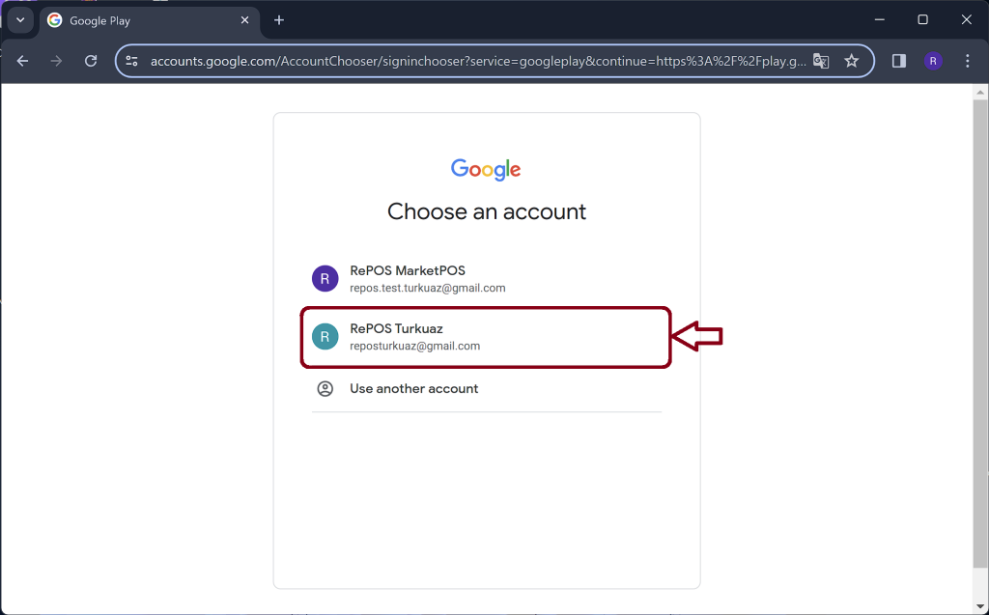This screenshot has width=989, height=615.
Task: Click reposturkuaz@gmail.com email text
Action: click(x=415, y=347)
